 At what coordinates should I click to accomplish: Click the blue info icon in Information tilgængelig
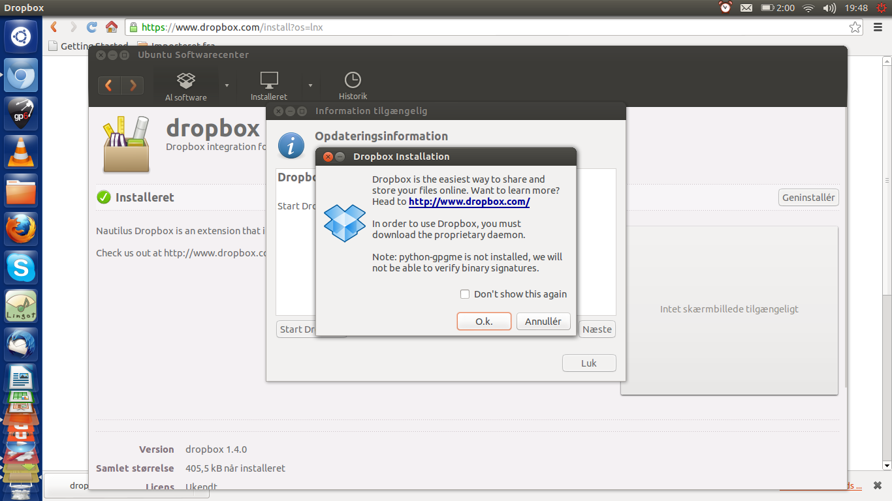[291, 145]
